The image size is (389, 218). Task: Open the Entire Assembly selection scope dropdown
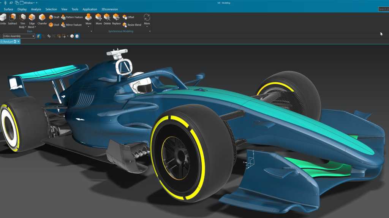point(33,36)
